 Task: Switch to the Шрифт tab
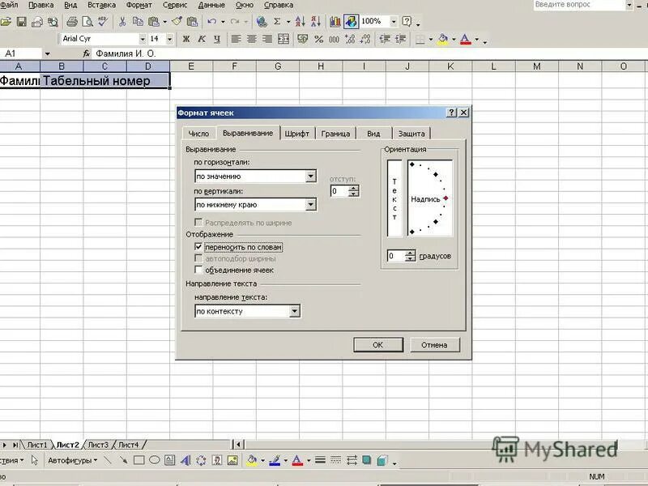tap(296, 134)
